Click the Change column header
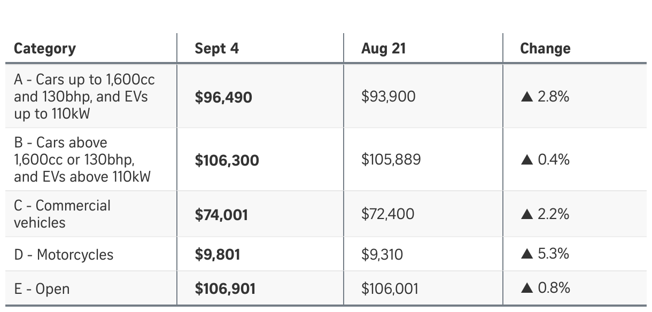 (x=545, y=49)
